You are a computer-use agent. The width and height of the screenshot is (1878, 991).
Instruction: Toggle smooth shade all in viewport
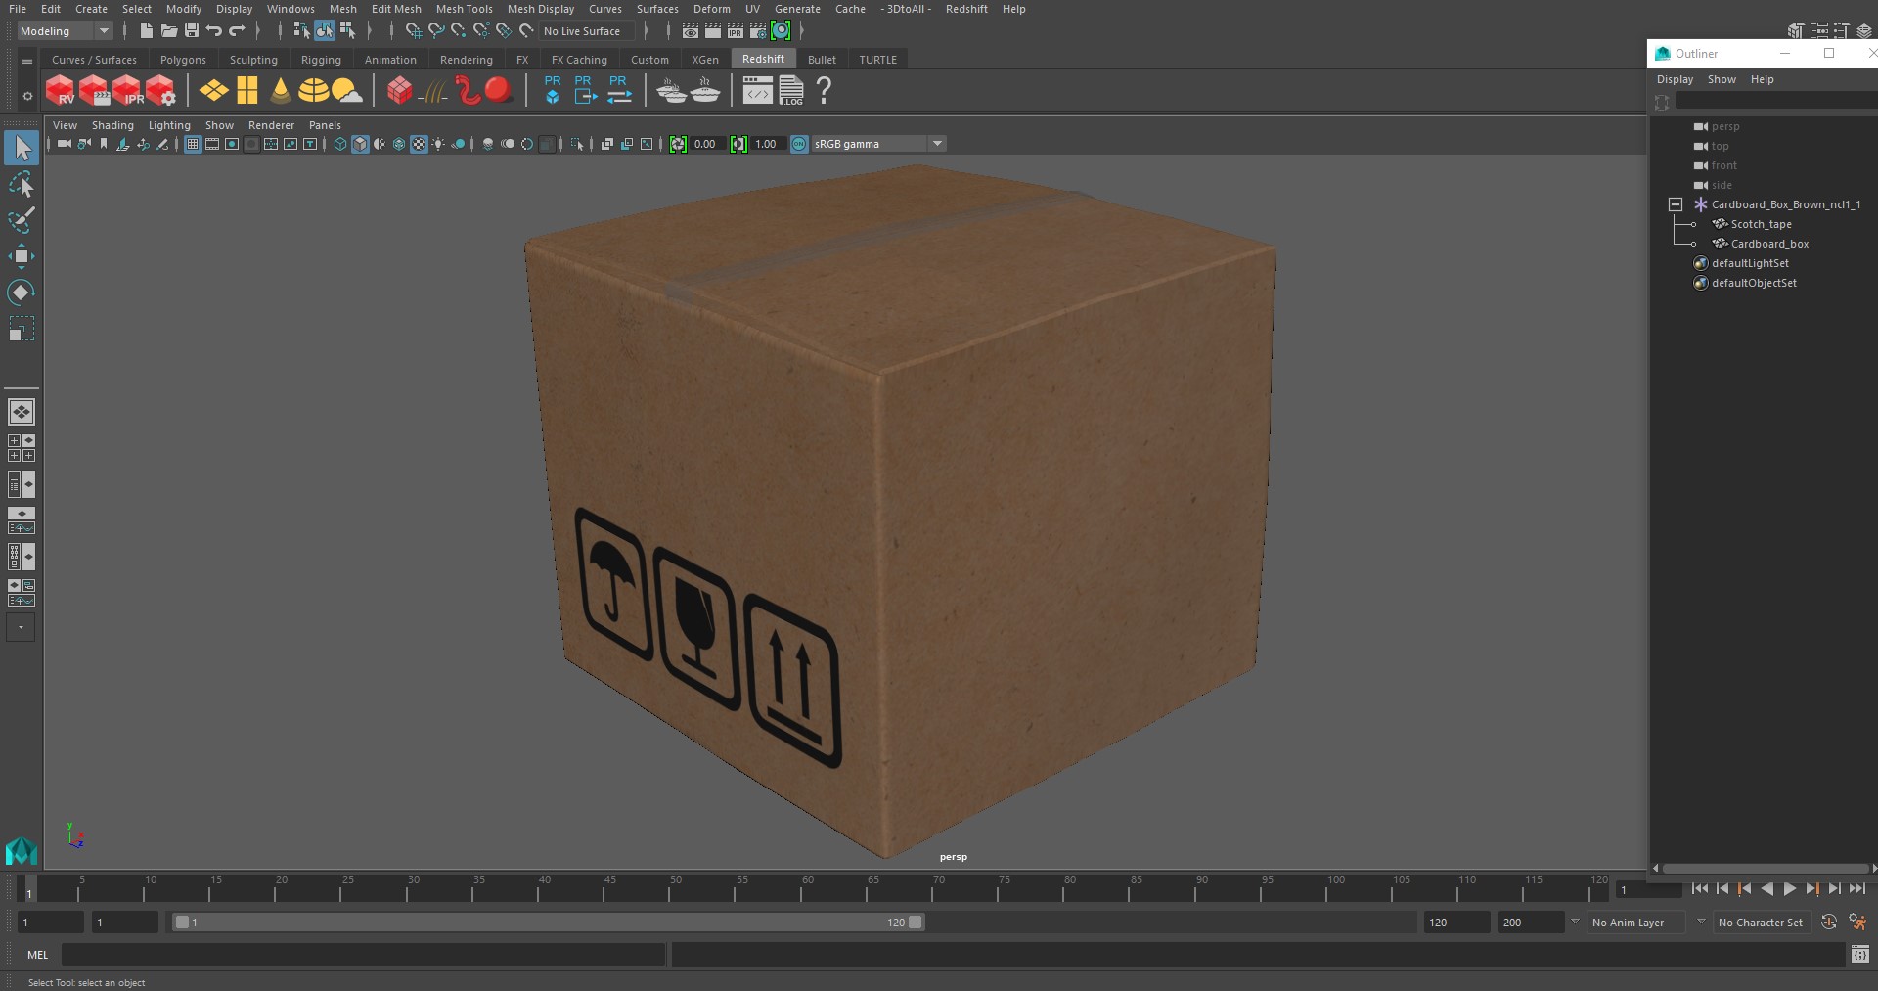click(x=360, y=144)
